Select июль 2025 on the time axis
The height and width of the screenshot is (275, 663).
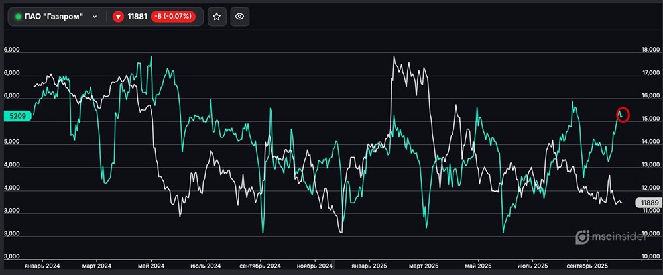point(533,266)
